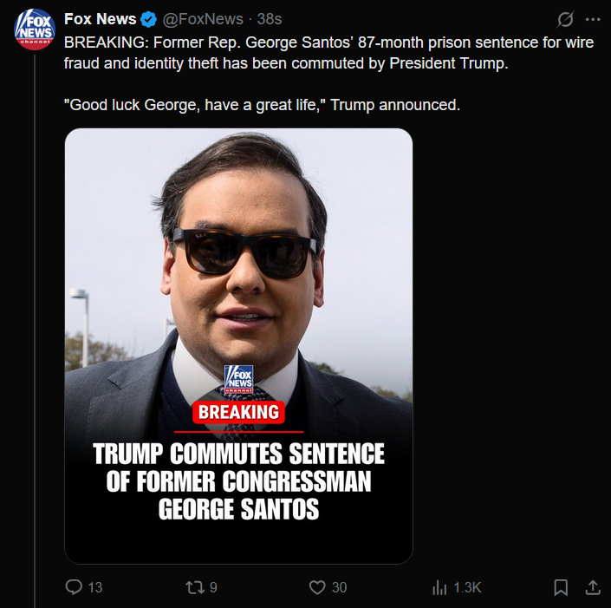Open the George Santos breaking news image

tap(238, 346)
